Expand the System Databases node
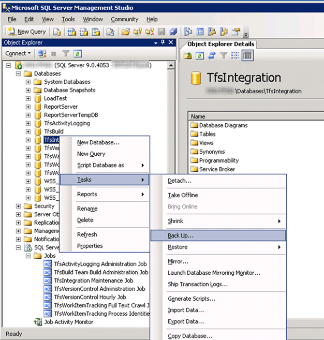The image size is (324, 340). pos(28,82)
